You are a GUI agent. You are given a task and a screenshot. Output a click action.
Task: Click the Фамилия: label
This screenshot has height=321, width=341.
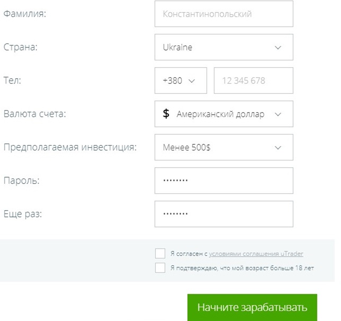pyautogui.click(x=25, y=14)
